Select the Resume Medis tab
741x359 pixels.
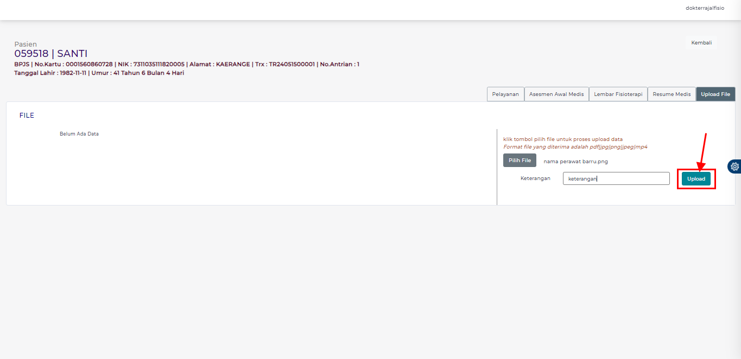[x=672, y=94]
